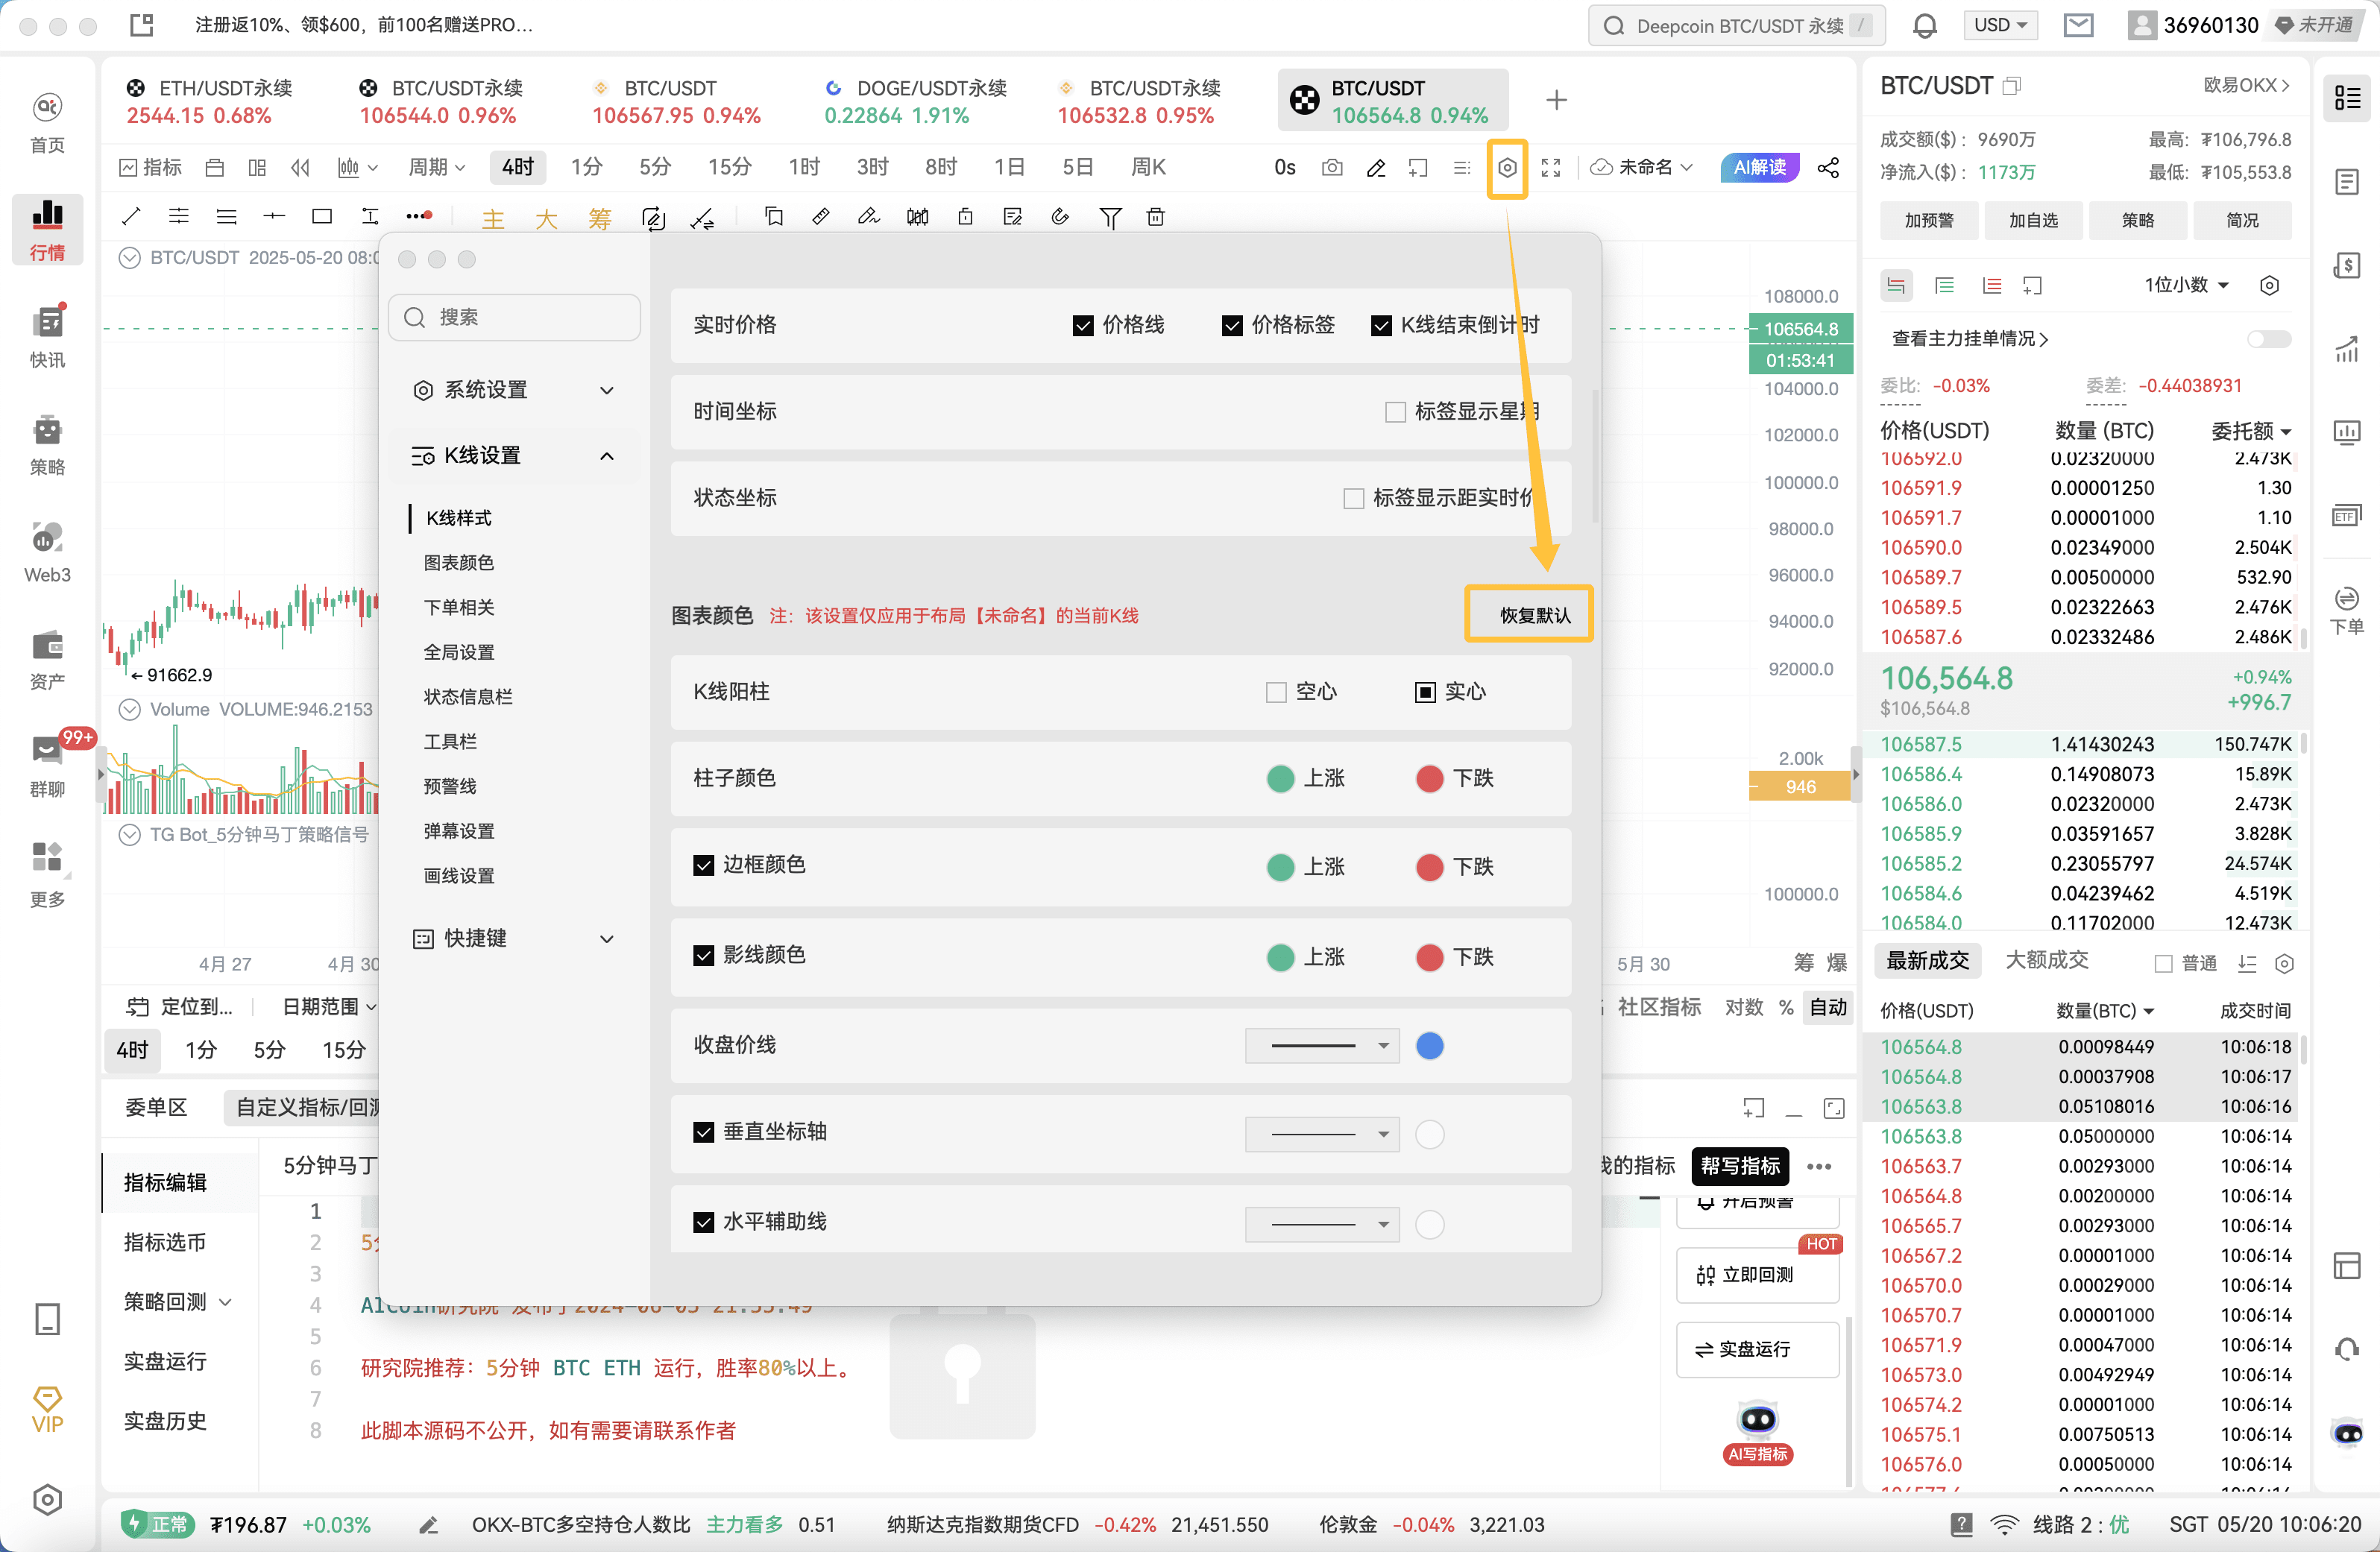The height and width of the screenshot is (1552, 2380).
Task: Open the 水平辅助线 line style dropdown
Action: (x=1321, y=1224)
